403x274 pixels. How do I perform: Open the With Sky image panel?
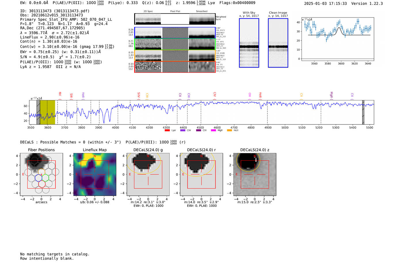[x=249, y=43]
